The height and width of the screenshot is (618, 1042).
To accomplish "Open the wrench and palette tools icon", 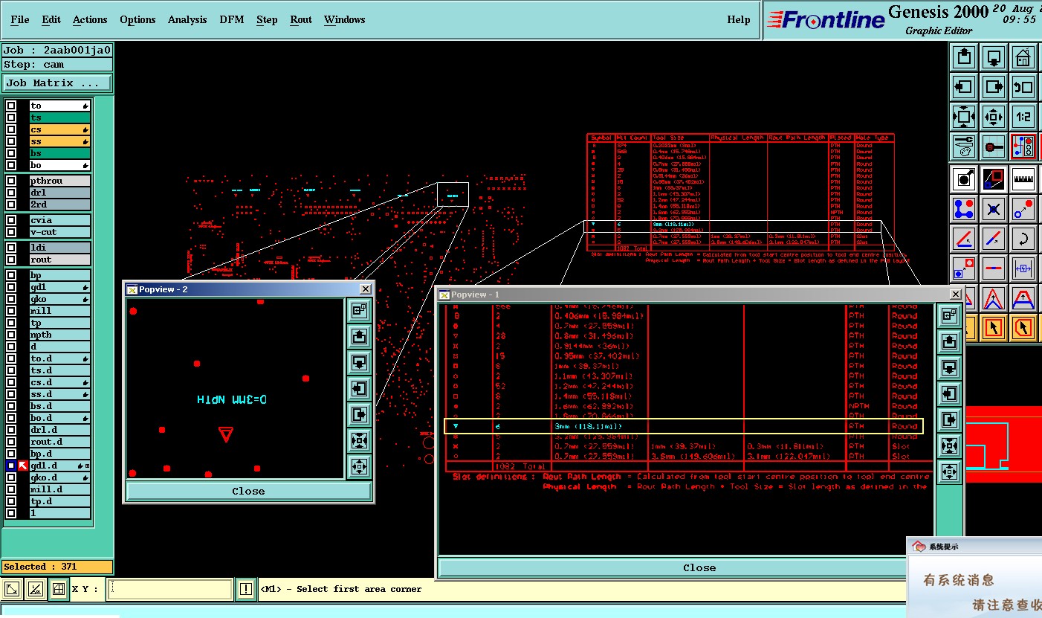I will coord(964,147).
